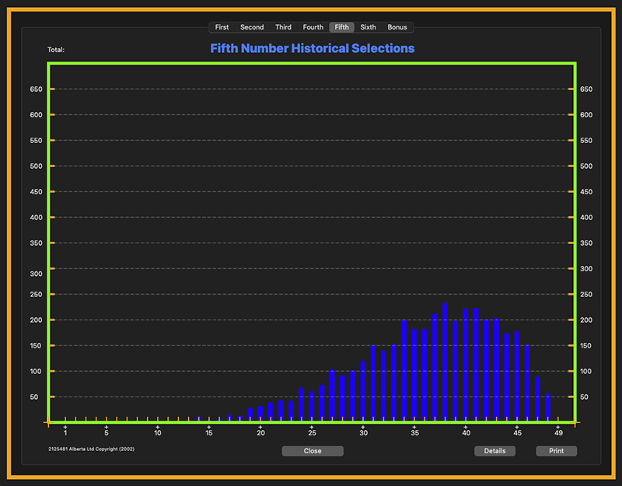Switch to the Second tab
The width and height of the screenshot is (622, 486).
coord(252,27)
